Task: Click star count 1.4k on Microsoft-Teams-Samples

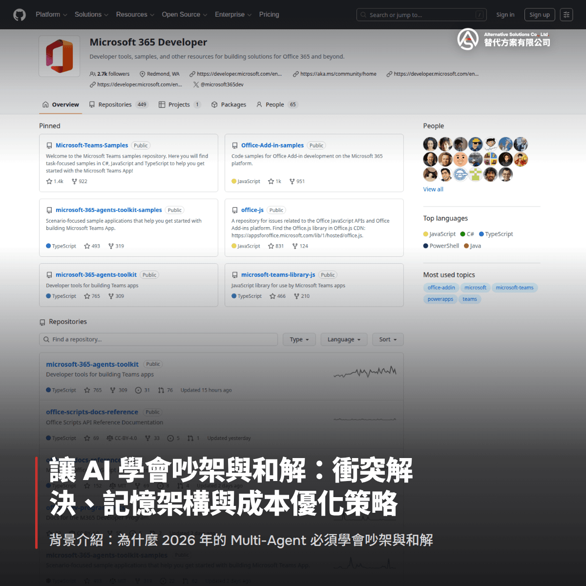Action: tap(55, 181)
